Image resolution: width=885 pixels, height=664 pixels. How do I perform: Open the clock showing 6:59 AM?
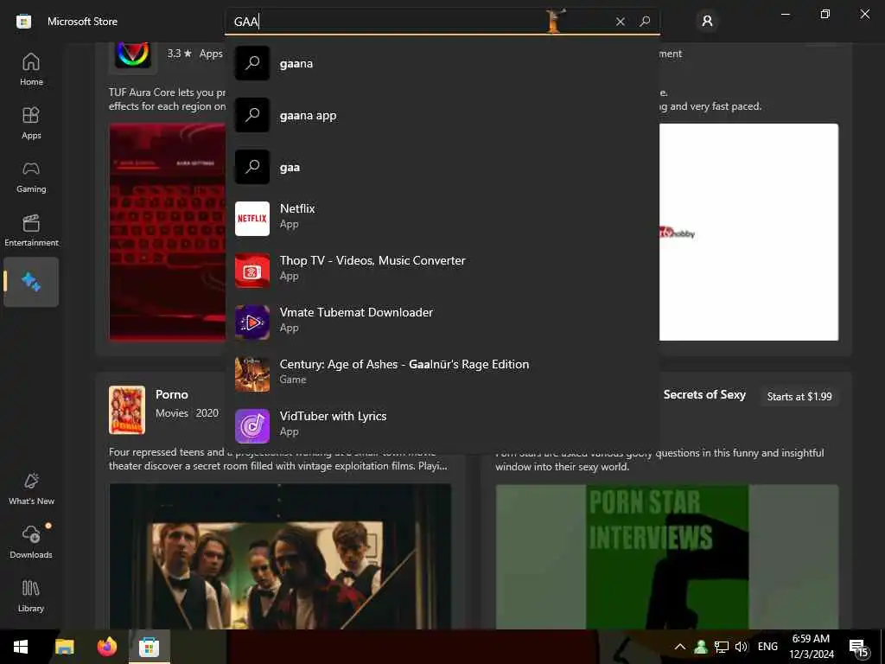tap(811, 647)
